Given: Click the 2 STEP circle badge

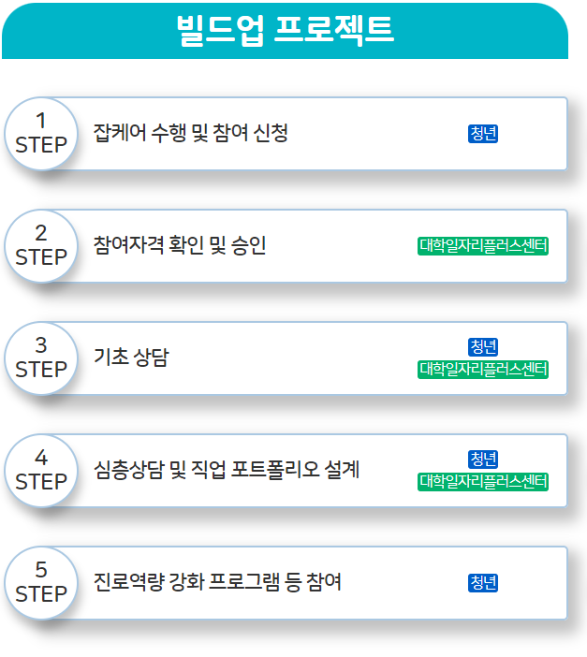Looking at the screenshot, I should coord(41,246).
